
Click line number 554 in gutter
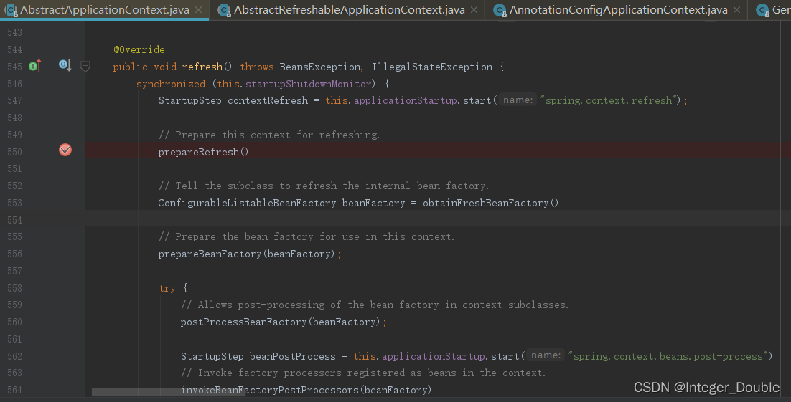pos(14,220)
